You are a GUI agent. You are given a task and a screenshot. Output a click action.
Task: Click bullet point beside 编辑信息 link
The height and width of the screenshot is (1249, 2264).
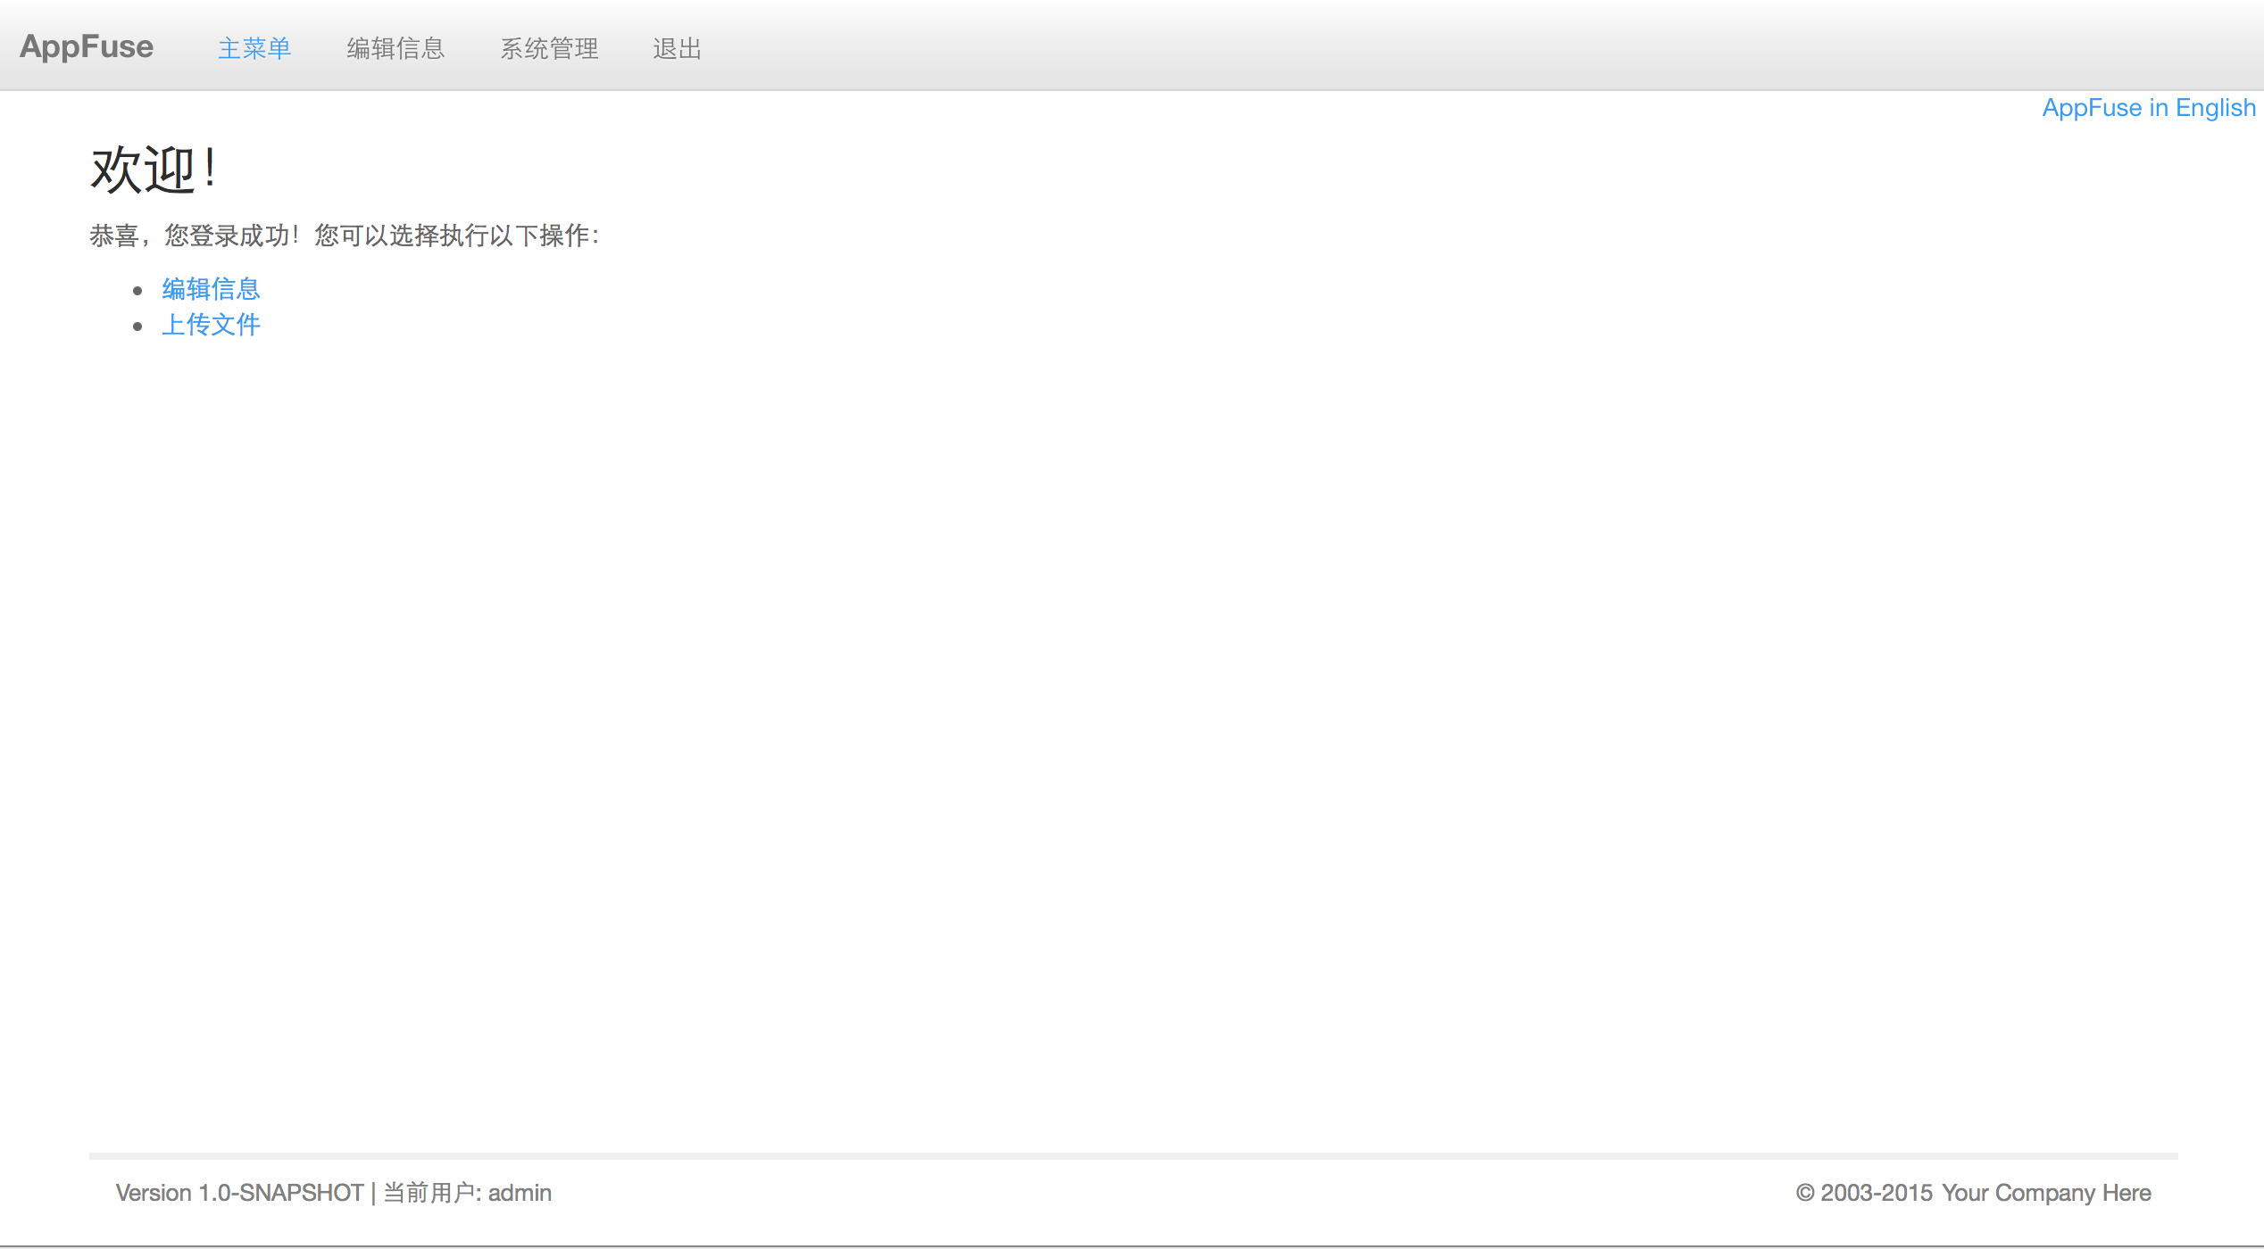click(137, 291)
